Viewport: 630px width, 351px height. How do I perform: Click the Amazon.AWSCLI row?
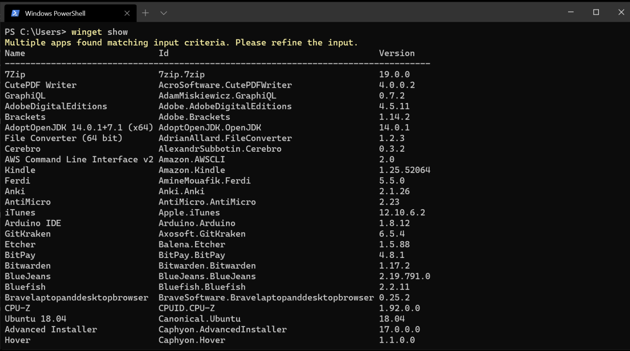pyautogui.click(x=192, y=159)
